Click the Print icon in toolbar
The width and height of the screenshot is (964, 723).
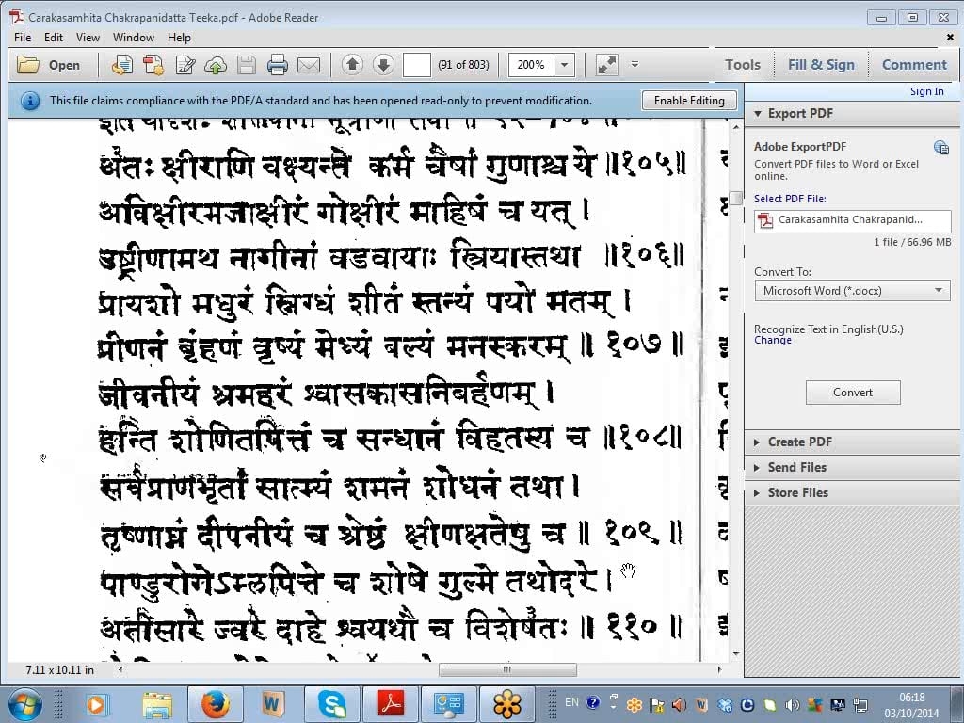[277, 65]
